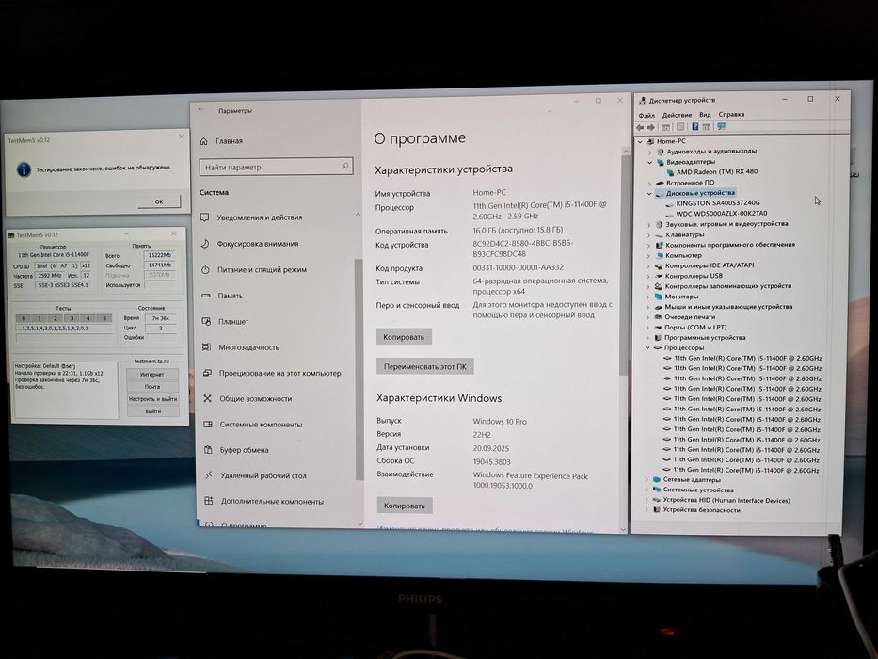The height and width of the screenshot is (659, 878).
Task: Click the Интернет button in TestMem5
Action: coord(152,375)
